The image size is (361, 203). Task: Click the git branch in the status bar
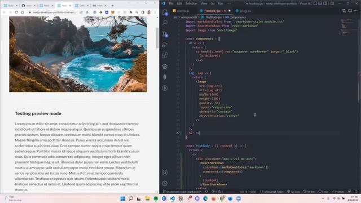[x=182, y=192]
